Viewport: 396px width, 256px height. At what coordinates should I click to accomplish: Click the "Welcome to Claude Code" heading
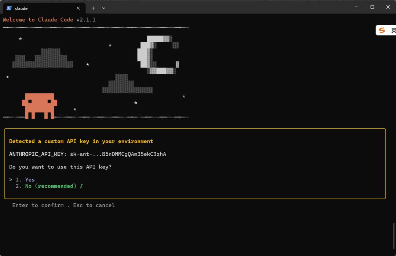click(x=38, y=20)
